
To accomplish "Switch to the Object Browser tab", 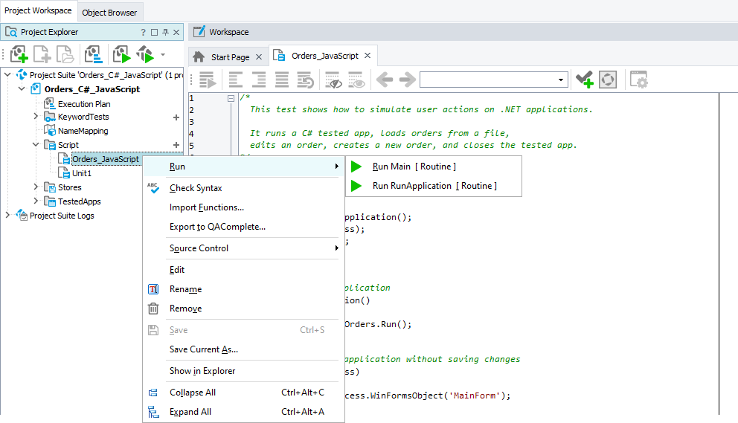I will (109, 13).
